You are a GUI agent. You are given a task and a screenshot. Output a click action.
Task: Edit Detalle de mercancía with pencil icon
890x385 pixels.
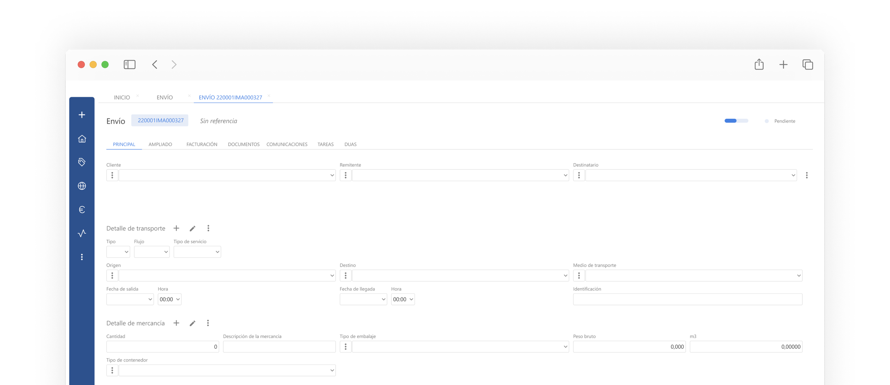tap(193, 323)
